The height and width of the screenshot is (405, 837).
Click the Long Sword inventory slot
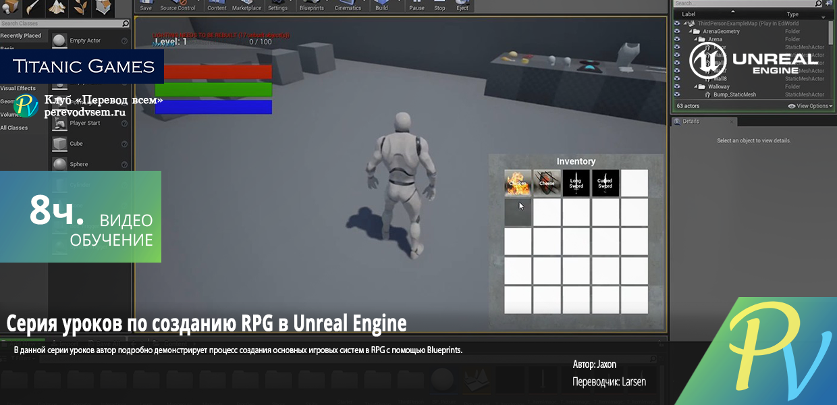[x=576, y=183]
